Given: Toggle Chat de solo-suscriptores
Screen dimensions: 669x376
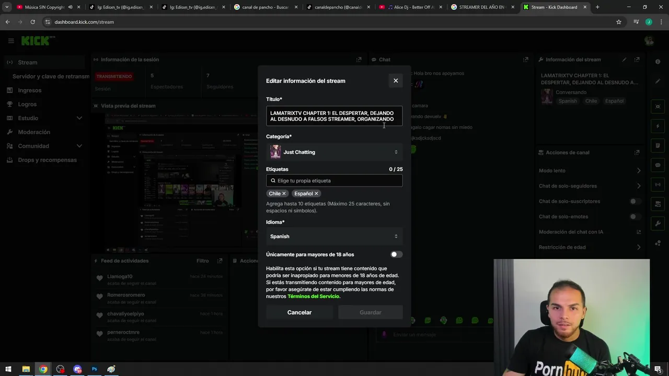Looking at the screenshot, I should pyautogui.click(x=635, y=201).
